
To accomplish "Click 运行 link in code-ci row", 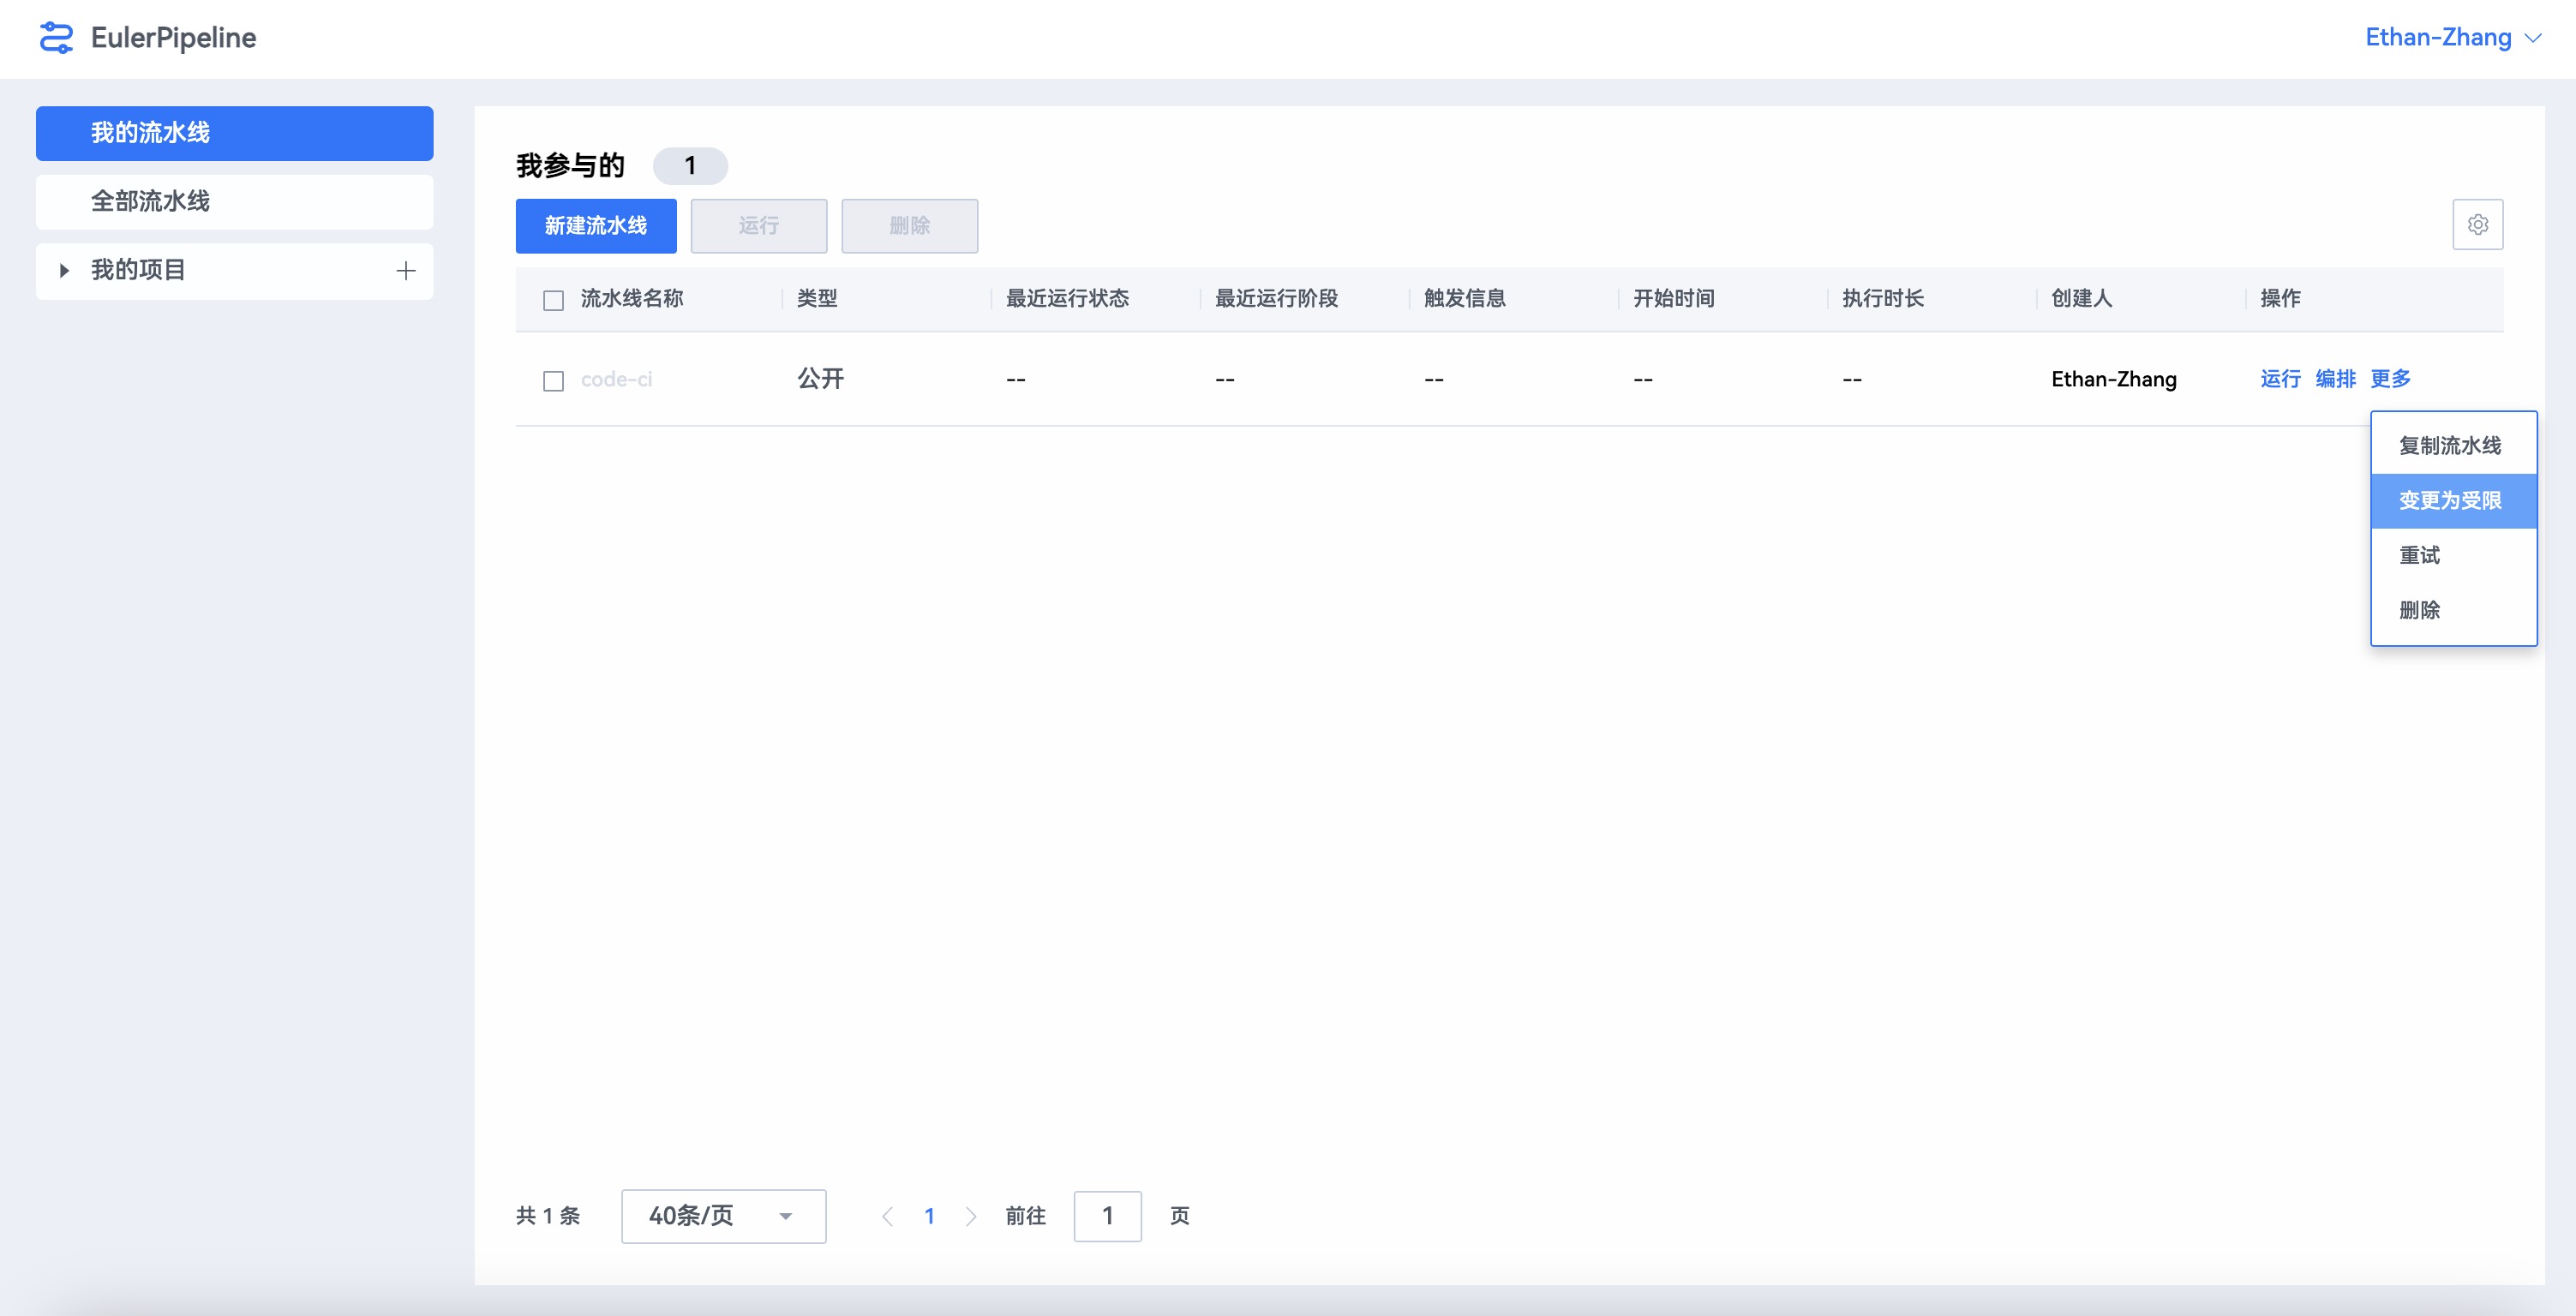I will coord(2280,379).
